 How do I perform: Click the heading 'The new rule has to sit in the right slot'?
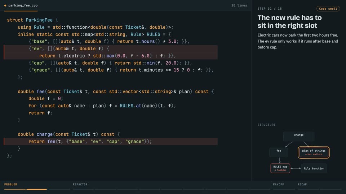pyautogui.click(x=289, y=22)
